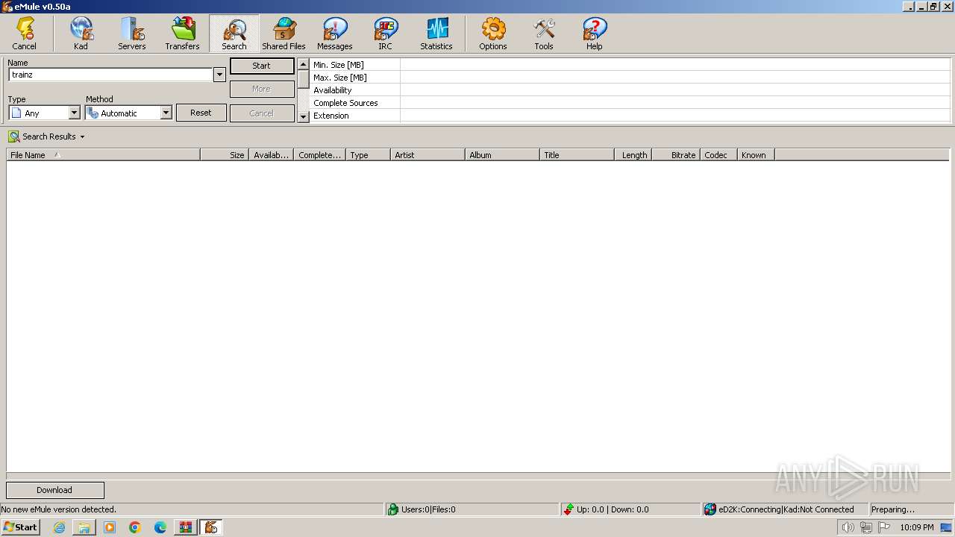955x537 pixels.
Task: Click the More search button
Action: [262, 89]
